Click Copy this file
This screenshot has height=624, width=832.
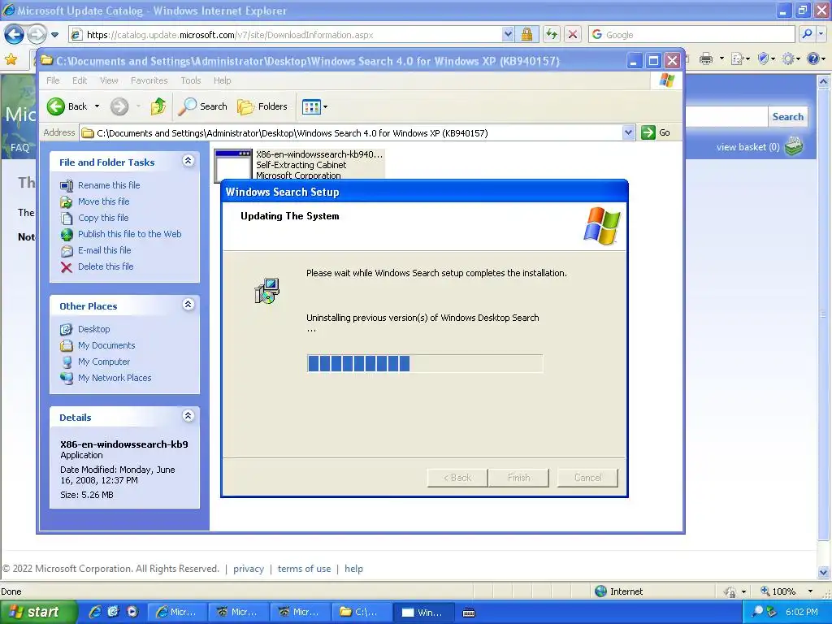click(x=103, y=218)
